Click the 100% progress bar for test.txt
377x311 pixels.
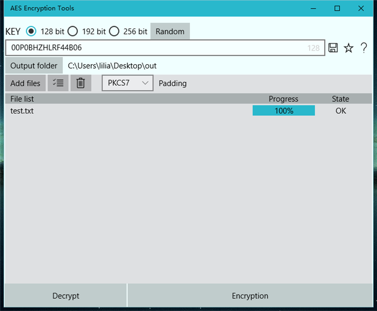coord(284,111)
